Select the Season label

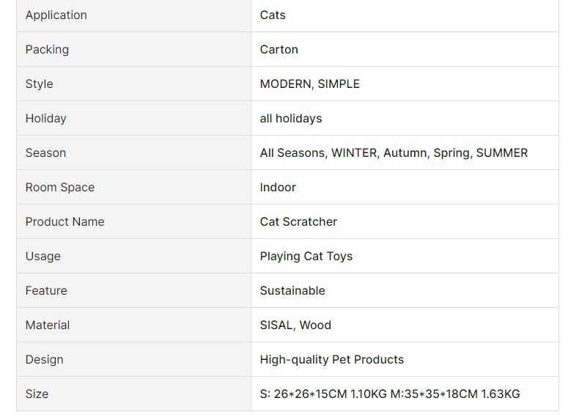[45, 153]
